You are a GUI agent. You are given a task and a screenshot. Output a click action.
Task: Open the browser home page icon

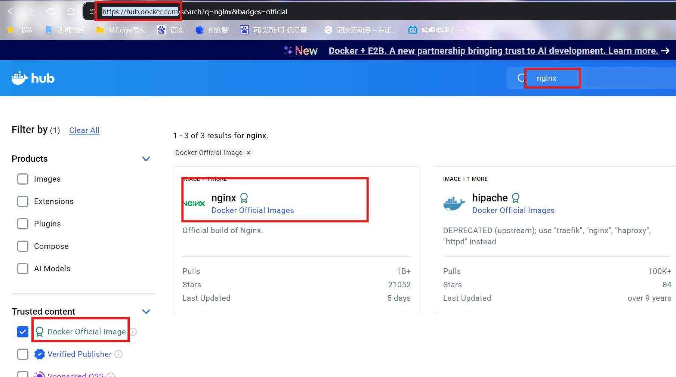click(71, 12)
